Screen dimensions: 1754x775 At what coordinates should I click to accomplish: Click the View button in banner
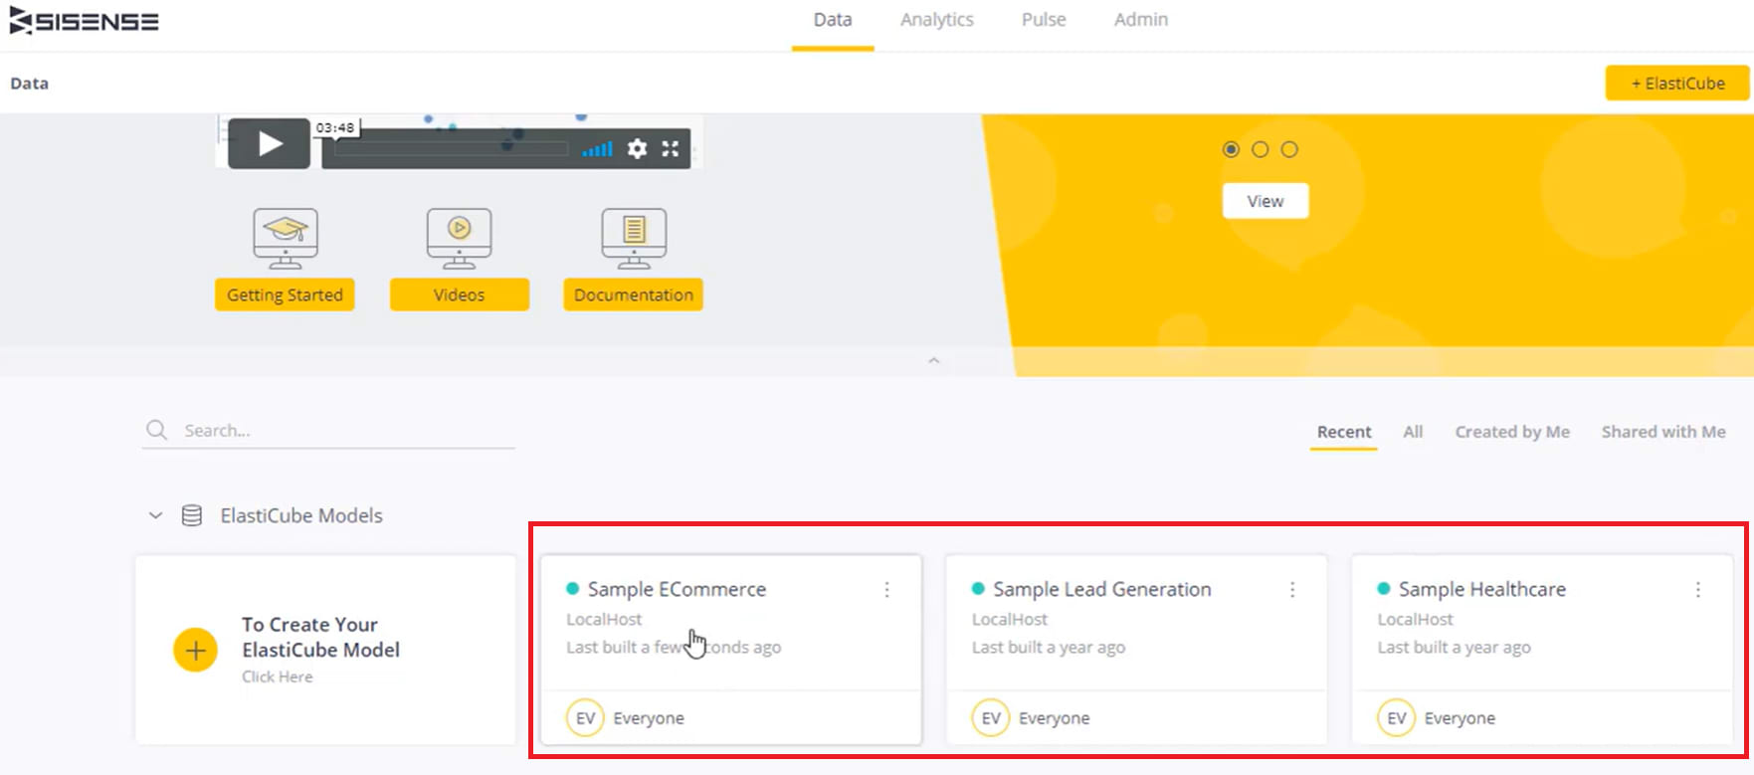tap(1266, 201)
